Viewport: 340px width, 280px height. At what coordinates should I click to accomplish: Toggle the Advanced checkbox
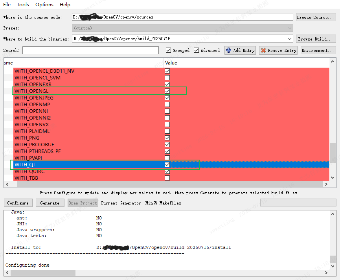196,50
